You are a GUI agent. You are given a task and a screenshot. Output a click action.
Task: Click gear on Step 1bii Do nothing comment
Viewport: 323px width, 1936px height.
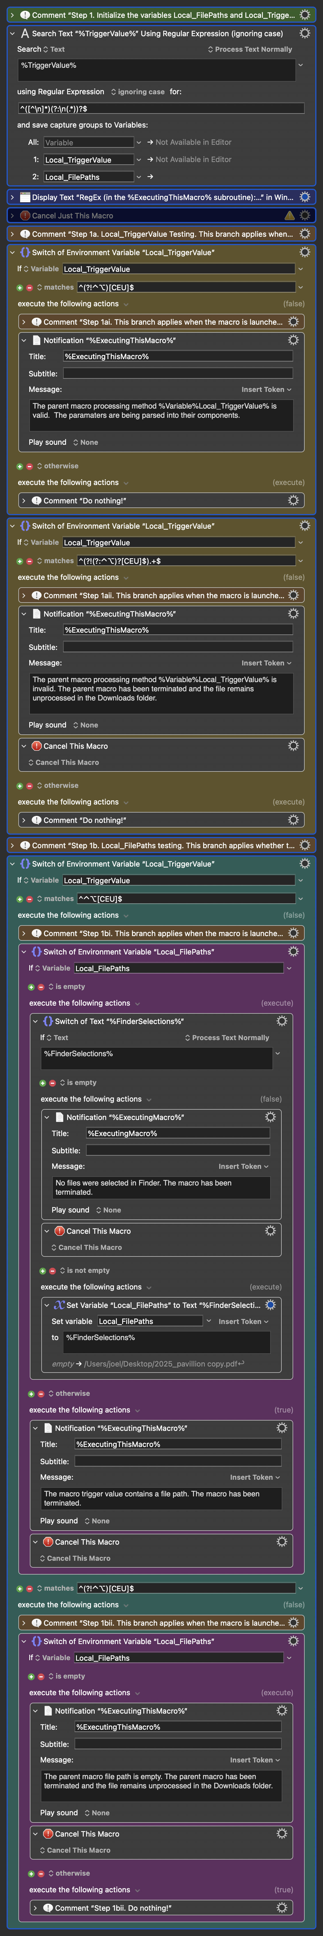pyautogui.click(x=282, y=1908)
